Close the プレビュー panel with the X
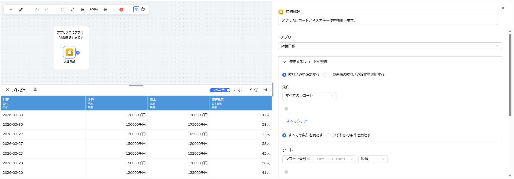The height and width of the screenshot is (179, 514). [7, 90]
